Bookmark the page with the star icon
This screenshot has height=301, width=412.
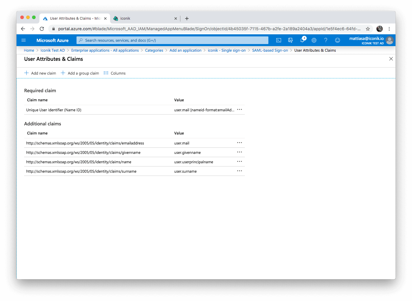point(368,29)
